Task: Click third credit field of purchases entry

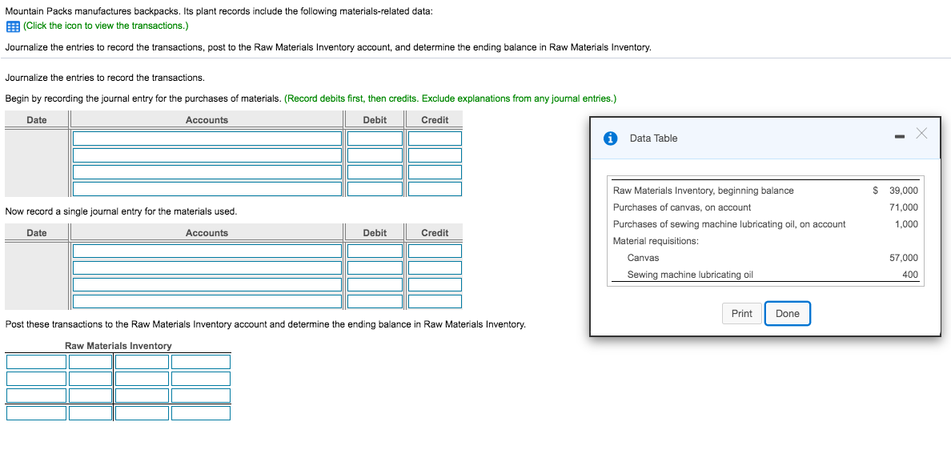Action: pyautogui.click(x=435, y=172)
